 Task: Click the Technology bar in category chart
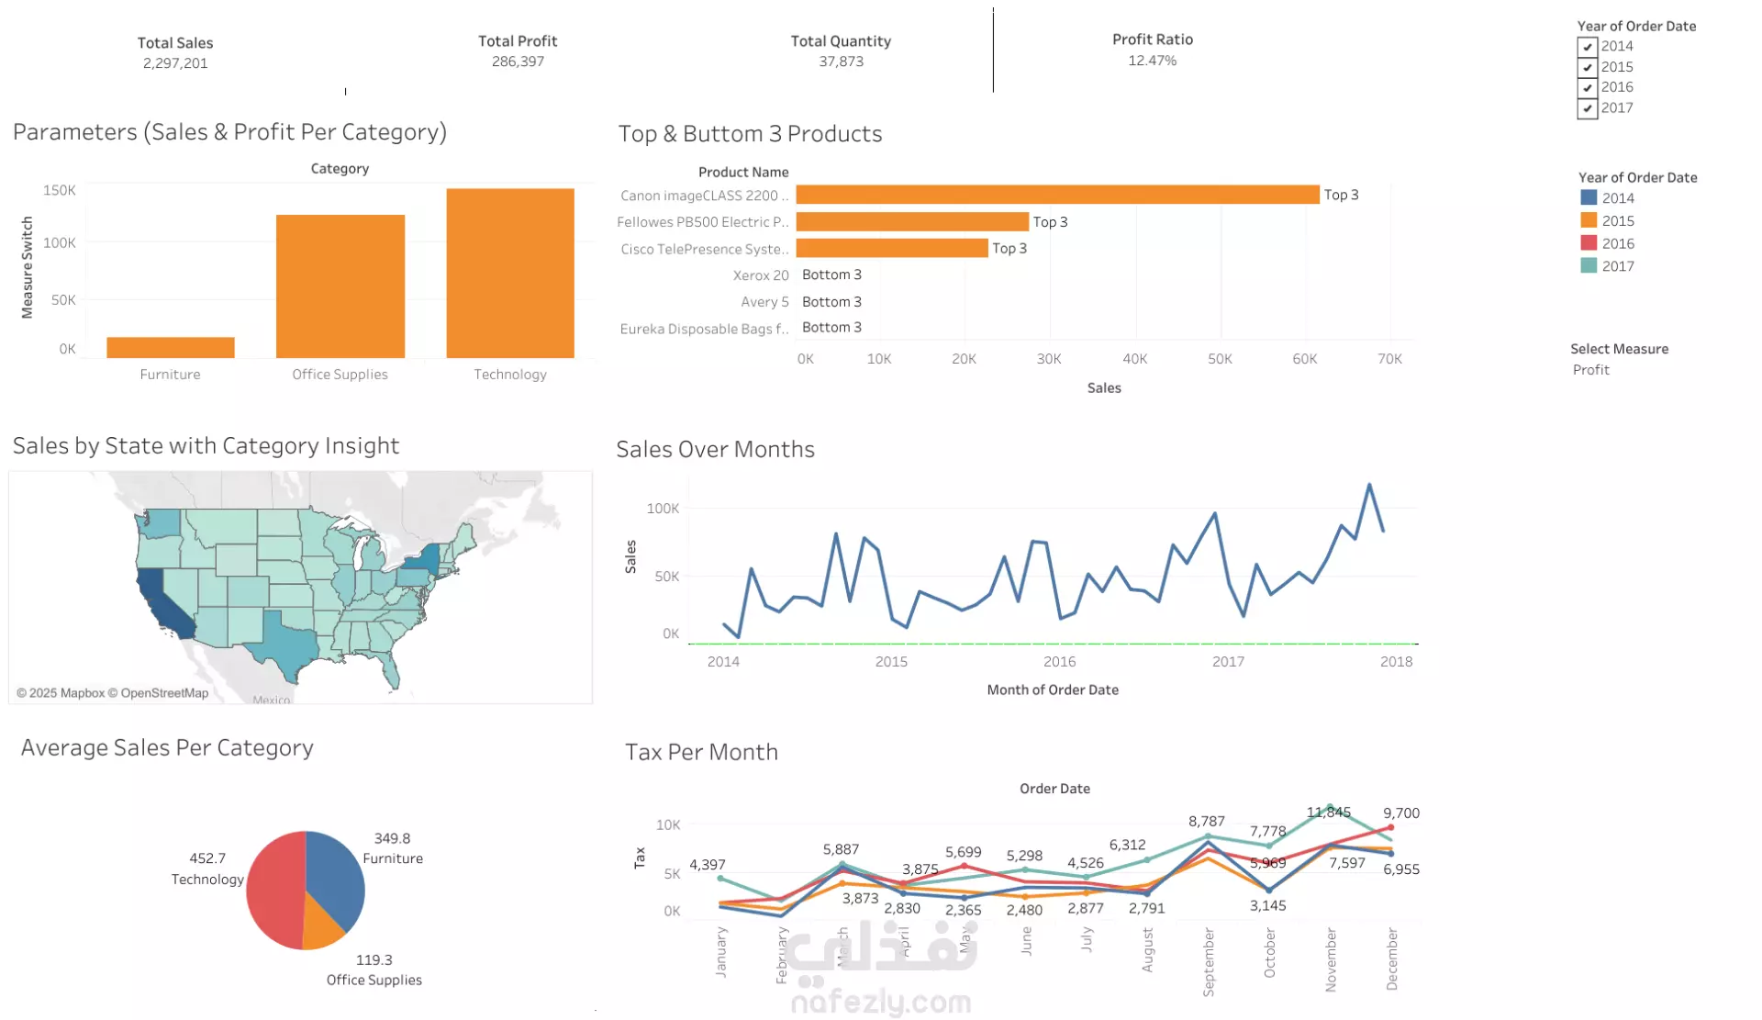[510, 273]
